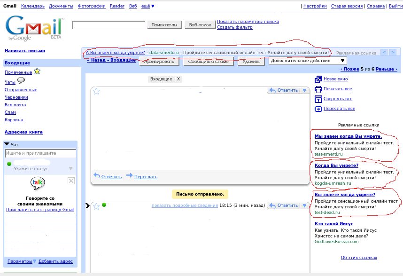The image size is (403, 276).
Task: Open Документы in the top bar
Action: click(61, 6)
